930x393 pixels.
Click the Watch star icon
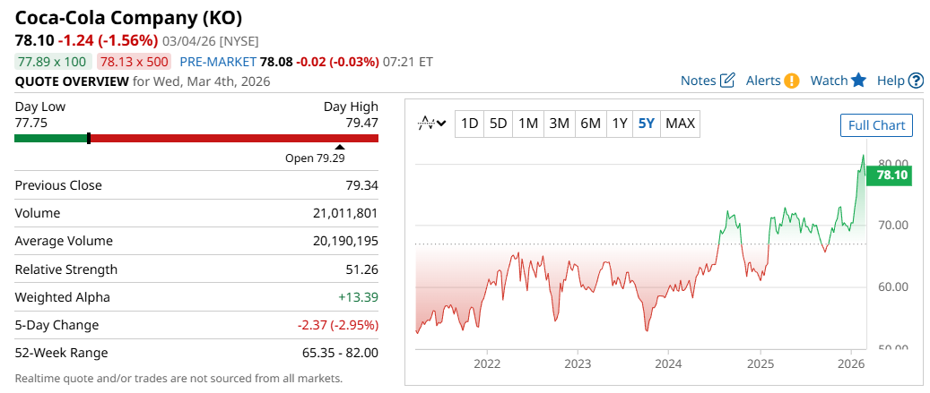[x=858, y=81]
